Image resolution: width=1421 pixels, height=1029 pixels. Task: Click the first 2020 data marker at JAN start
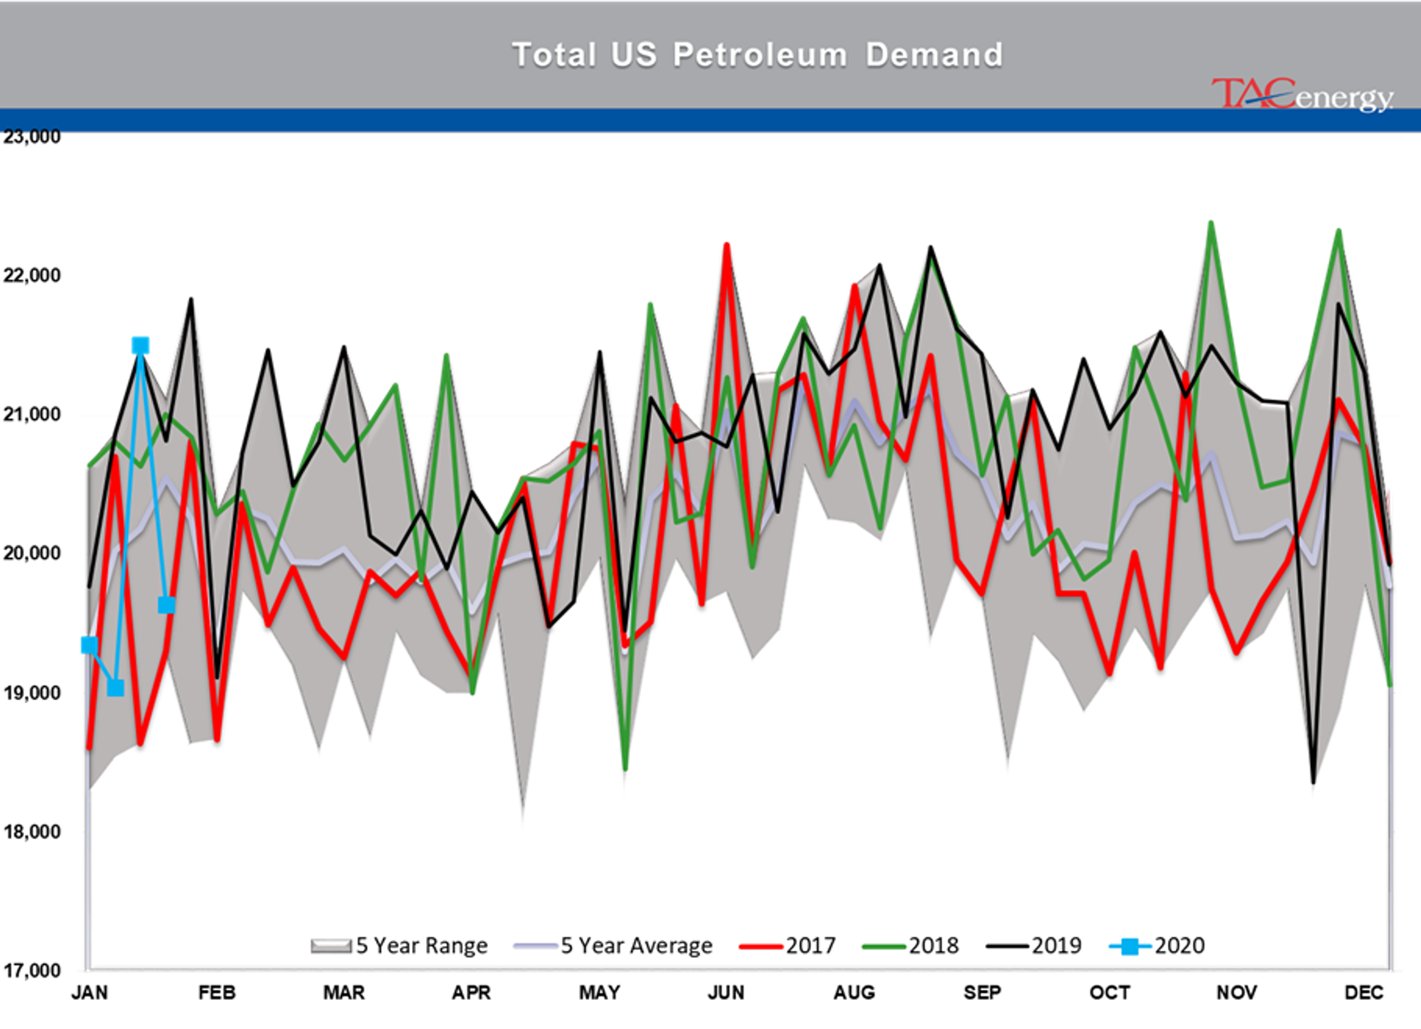tap(90, 645)
